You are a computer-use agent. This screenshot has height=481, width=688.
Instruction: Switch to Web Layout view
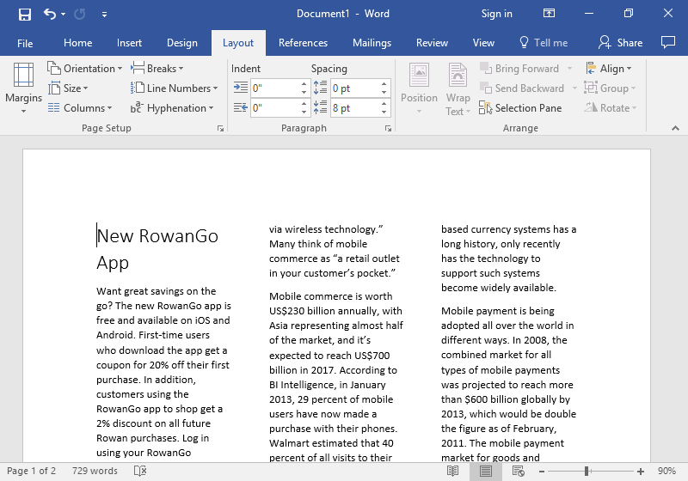point(518,471)
